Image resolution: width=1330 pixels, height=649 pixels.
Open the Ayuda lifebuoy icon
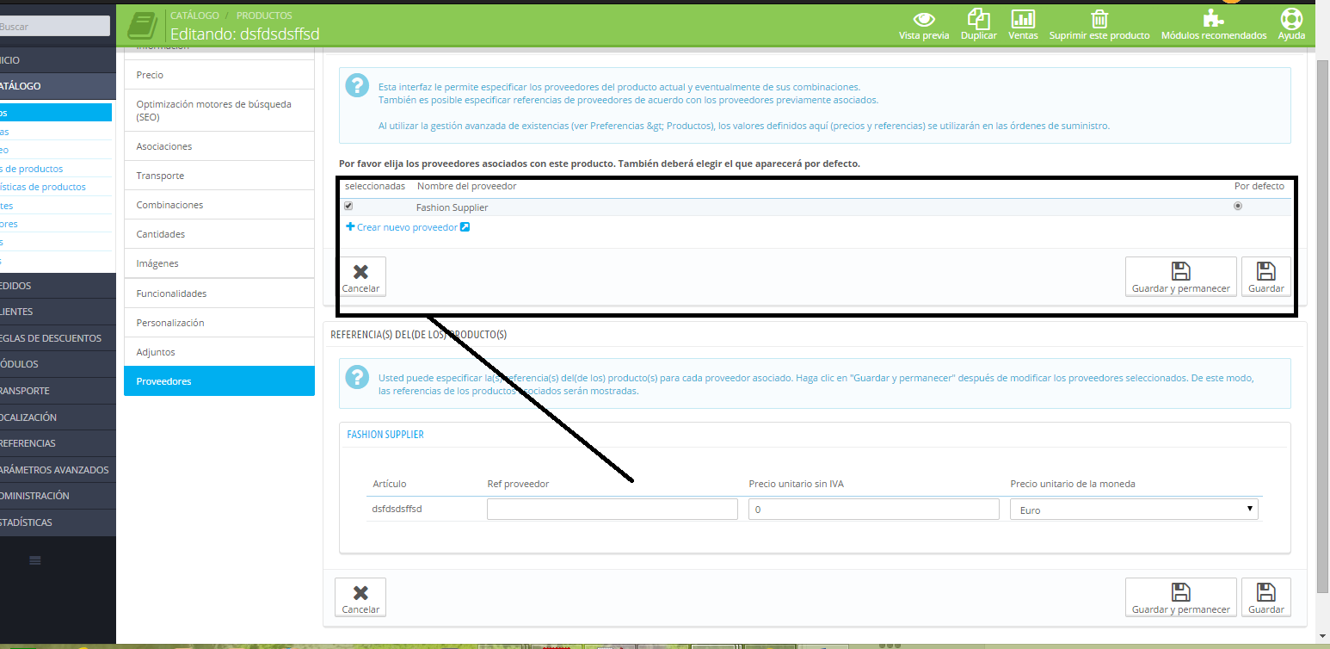tap(1291, 19)
